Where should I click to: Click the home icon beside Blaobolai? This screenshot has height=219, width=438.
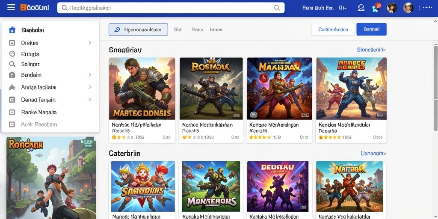[12, 30]
